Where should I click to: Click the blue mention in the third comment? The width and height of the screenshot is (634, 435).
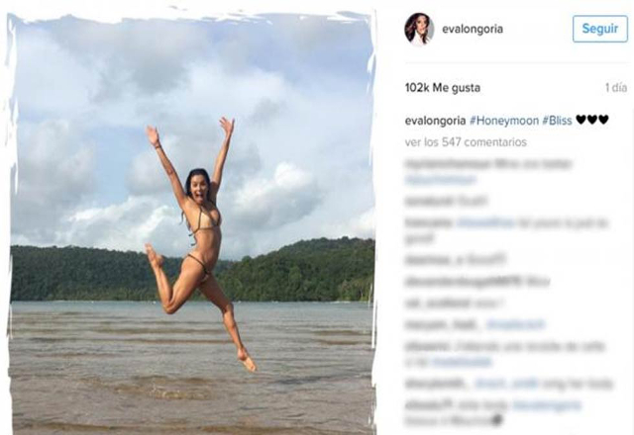tap(485, 222)
